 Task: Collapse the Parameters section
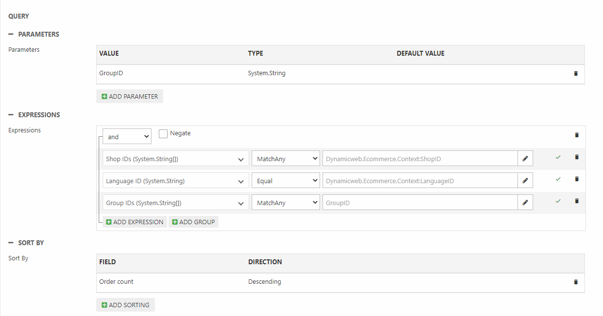11,35
